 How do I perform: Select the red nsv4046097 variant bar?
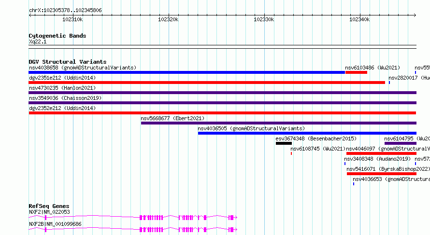[382, 153]
